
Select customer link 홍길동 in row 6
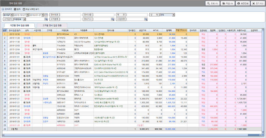(x=45, y=53)
